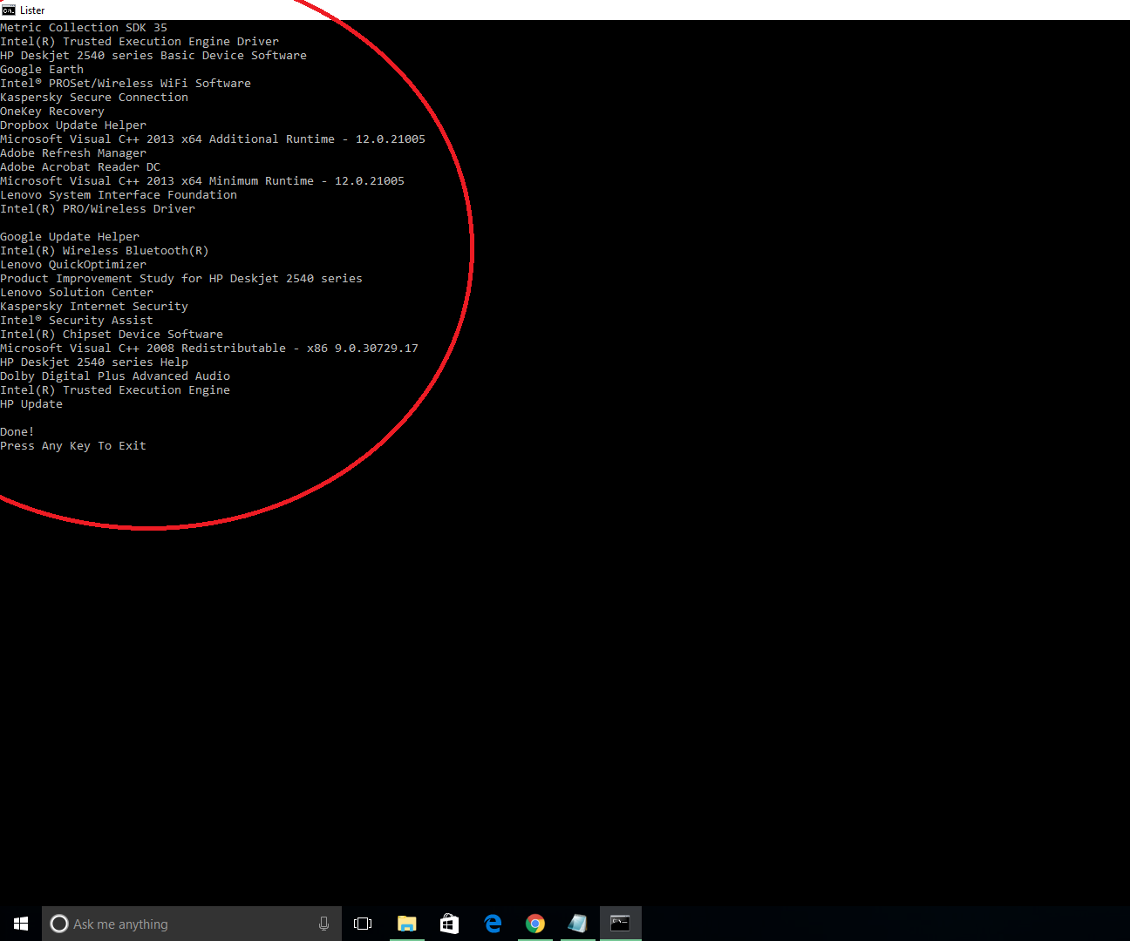Click the 'Press Any Key To Exit' prompt

click(x=73, y=446)
